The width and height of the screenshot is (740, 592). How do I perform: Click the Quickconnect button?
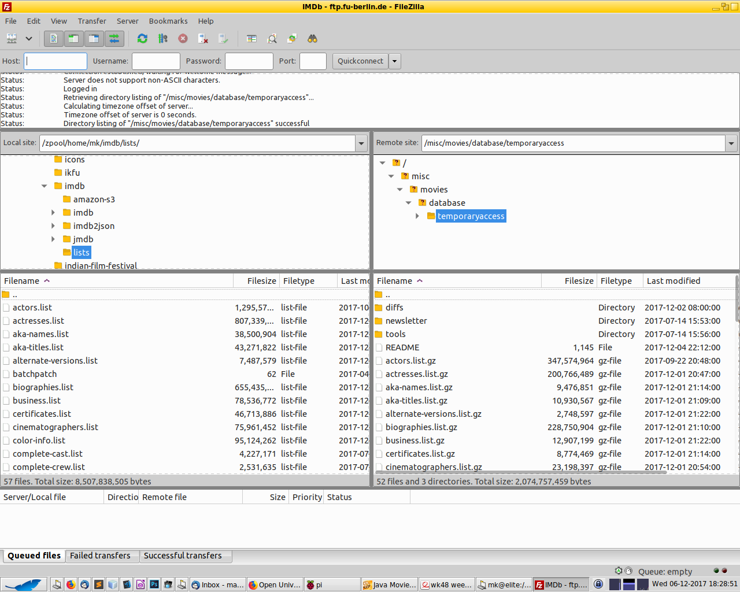click(x=360, y=61)
